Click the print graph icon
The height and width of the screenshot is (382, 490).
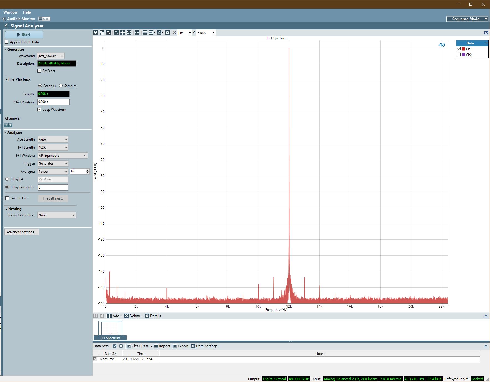[x=108, y=33]
